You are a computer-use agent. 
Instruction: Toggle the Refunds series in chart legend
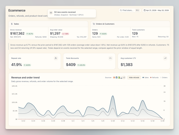click(154, 77)
